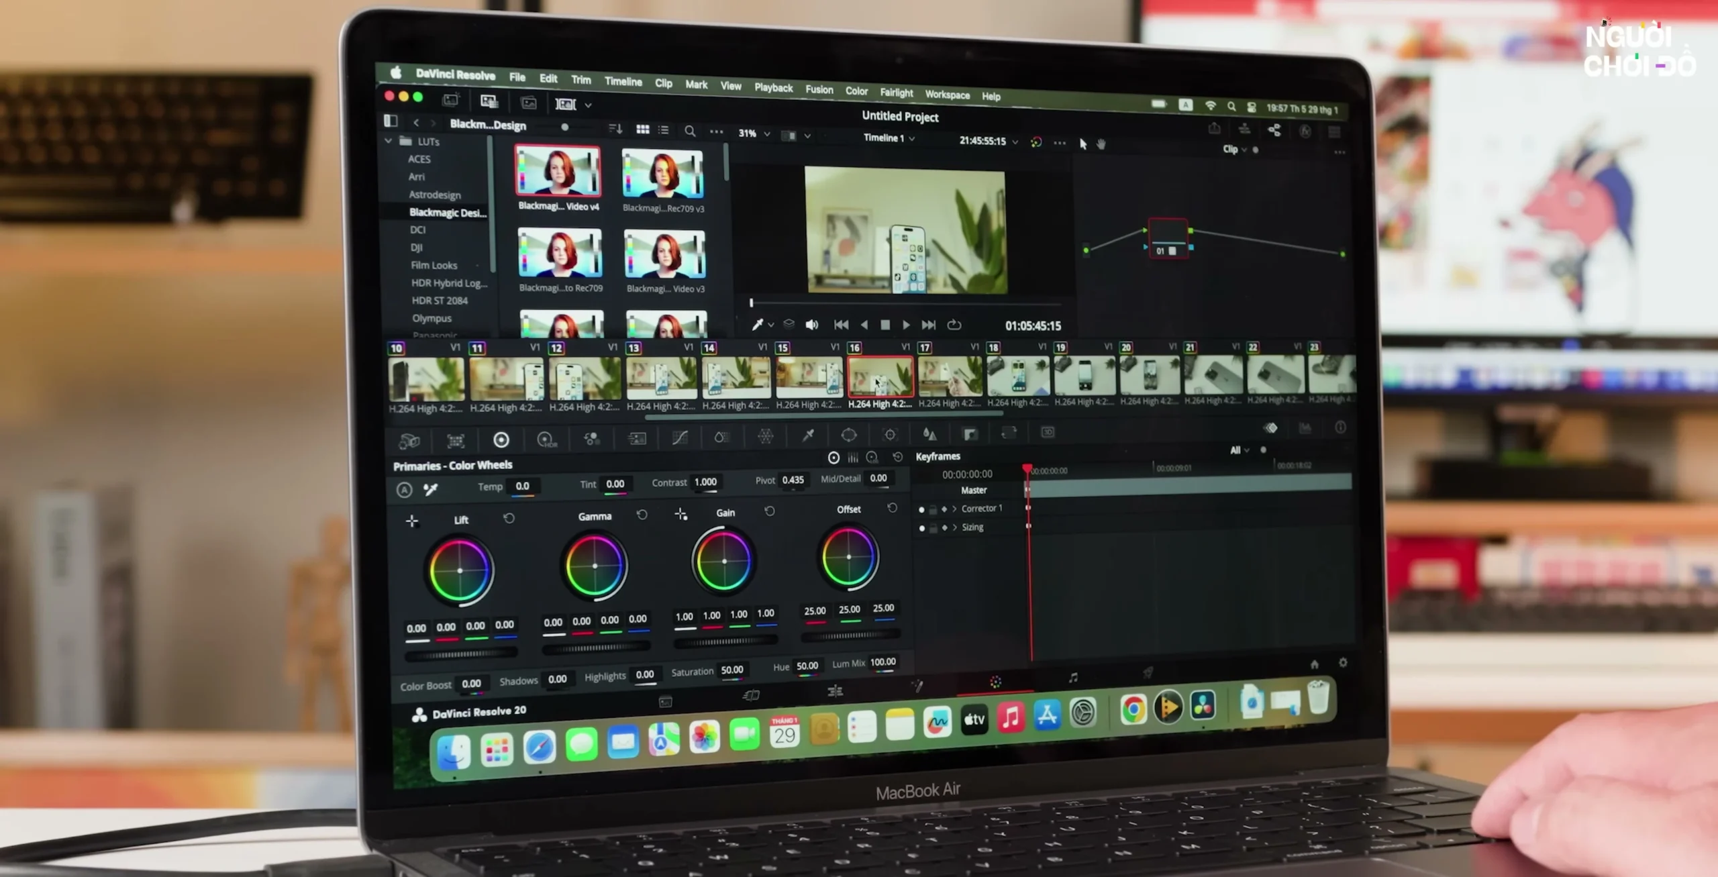Open the HDR color wheels palette
The height and width of the screenshot is (877, 1718).
pyautogui.click(x=547, y=440)
